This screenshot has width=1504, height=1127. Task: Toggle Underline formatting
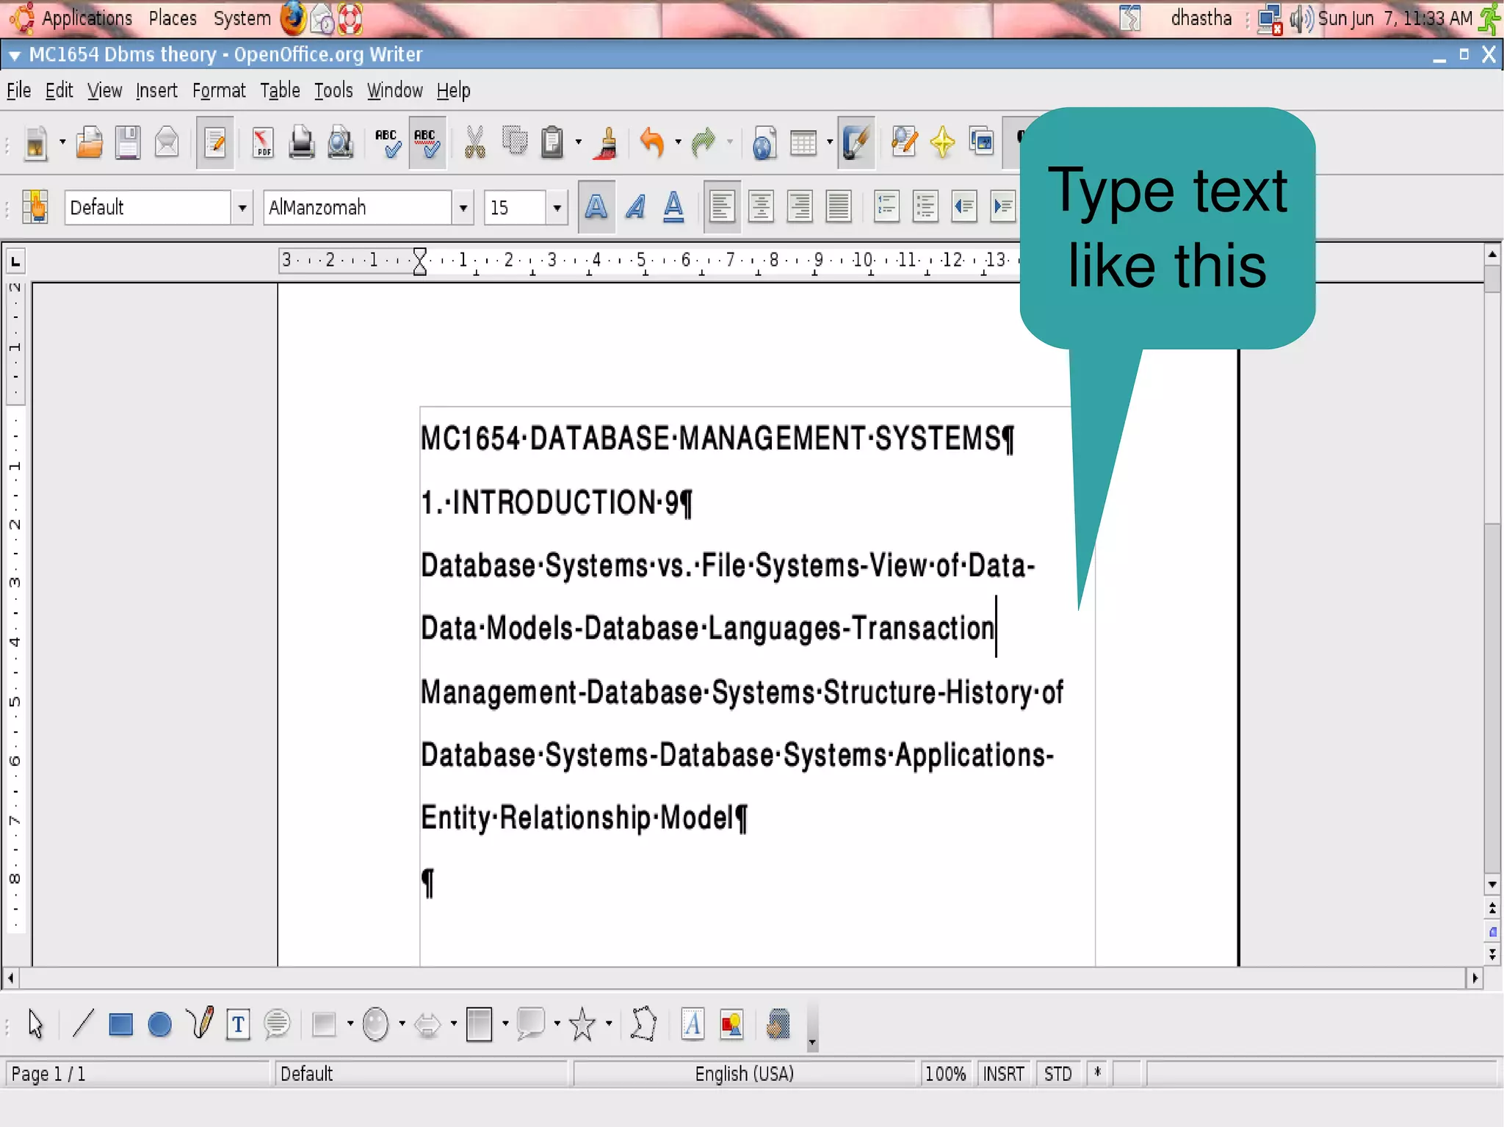pyautogui.click(x=673, y=207)
